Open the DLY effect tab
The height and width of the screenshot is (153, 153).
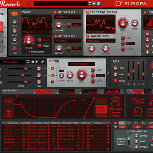coord(144,123)
